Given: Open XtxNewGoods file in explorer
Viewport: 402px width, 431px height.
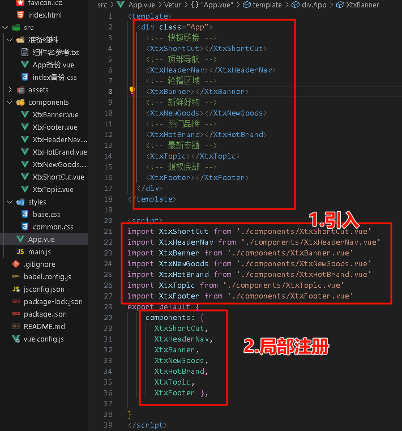Looking at the screenshot, I should (x=59, y=164).
